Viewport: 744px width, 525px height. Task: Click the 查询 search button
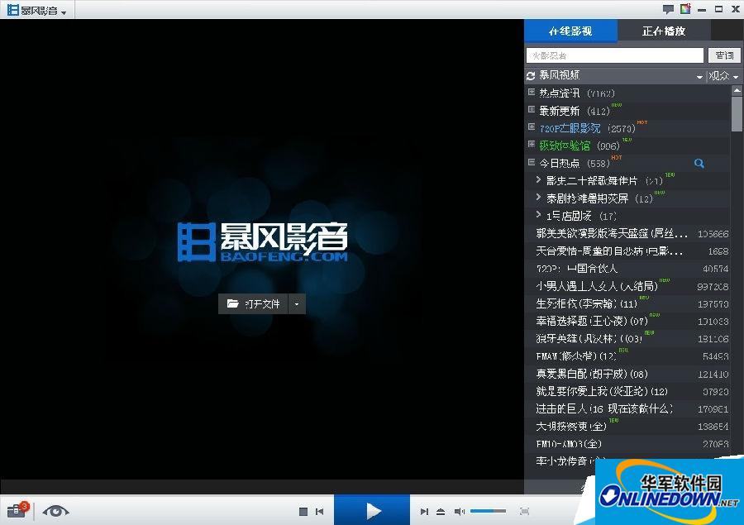724,55
